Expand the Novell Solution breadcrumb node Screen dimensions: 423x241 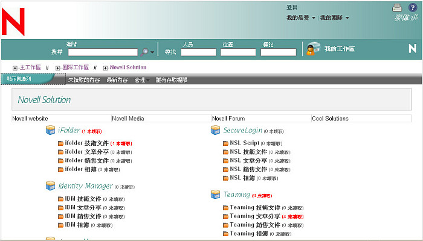tap(105, 68)
